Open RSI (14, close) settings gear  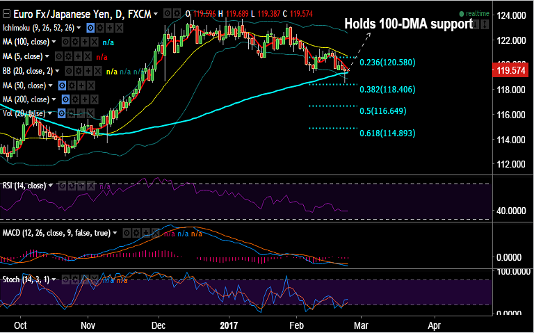pyautogui.click(x=72, y=186)
